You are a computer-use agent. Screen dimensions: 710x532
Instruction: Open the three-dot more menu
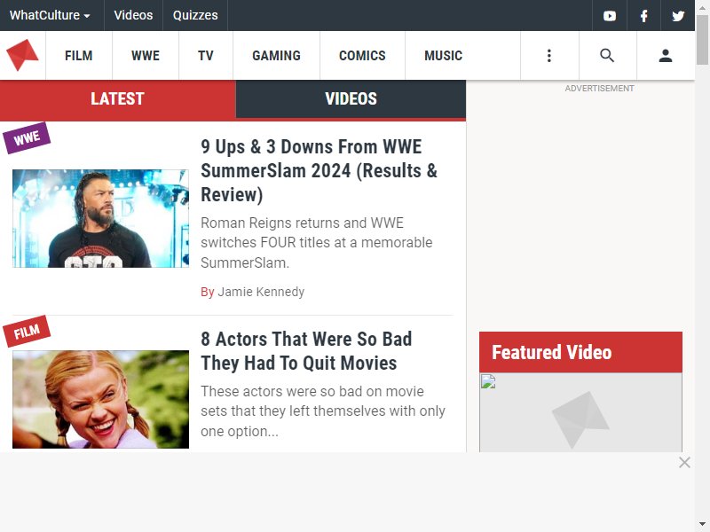tap(549, 56)
